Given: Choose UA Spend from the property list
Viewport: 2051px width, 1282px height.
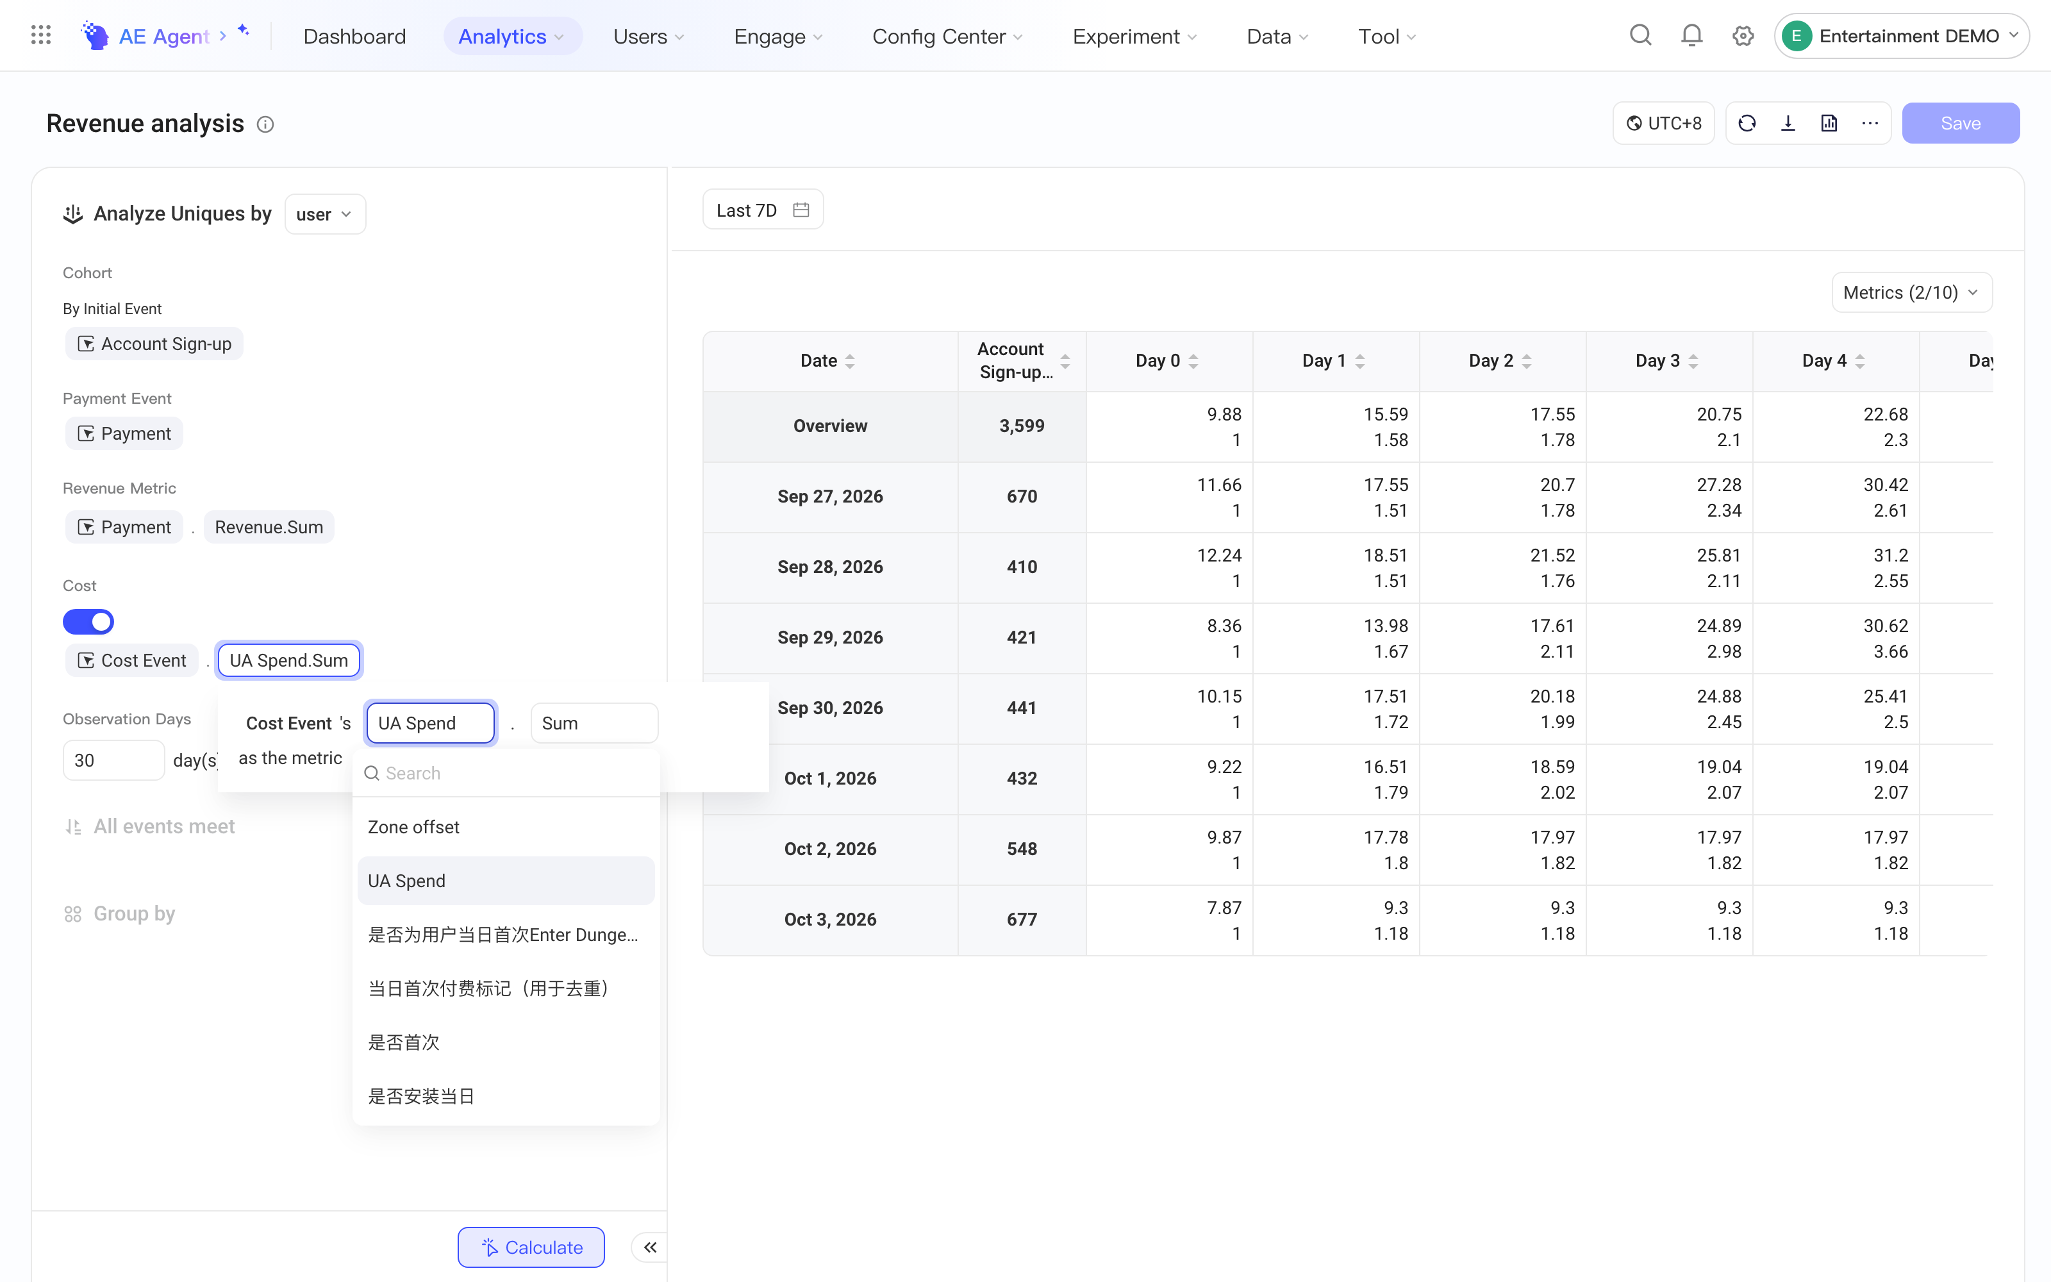Looking at the screenshot, I should (506, 880).
